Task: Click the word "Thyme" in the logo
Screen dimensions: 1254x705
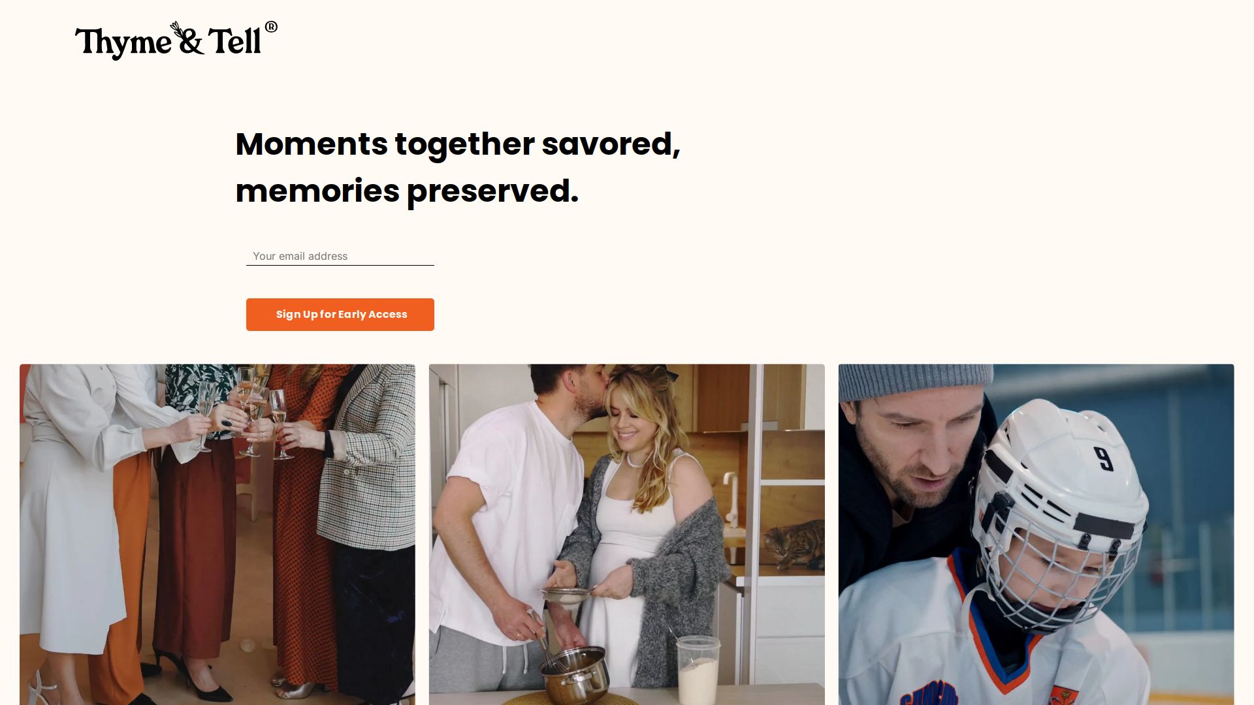Action: (x=123, y=43)
